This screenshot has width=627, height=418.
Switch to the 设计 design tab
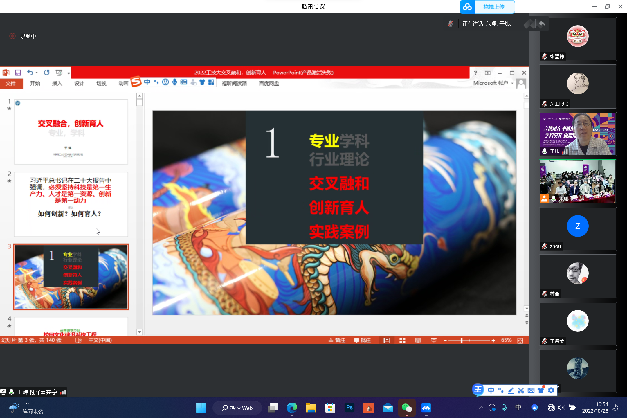79,83
